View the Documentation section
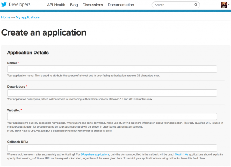This screenshot has height=167, width=231. coord(121,5)
